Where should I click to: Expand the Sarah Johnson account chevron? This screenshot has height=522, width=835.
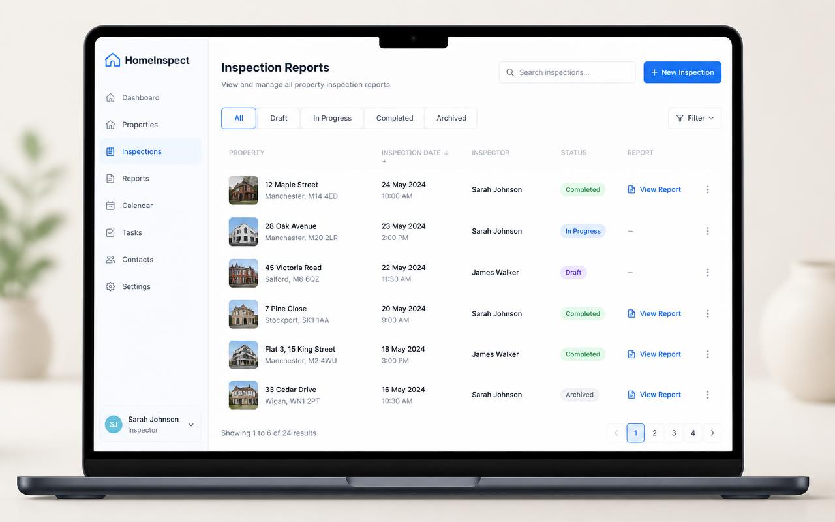pyautogui.click(x=191, y=425)
